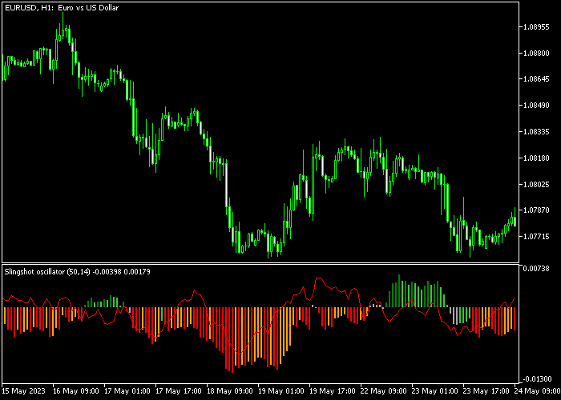The height and width of the screenshot is (400, 561).
Task: Click the chart title 'EURUSD, H1: Euro vs US Dollar'
Action: pyautogui.click(x=62, y=7)
